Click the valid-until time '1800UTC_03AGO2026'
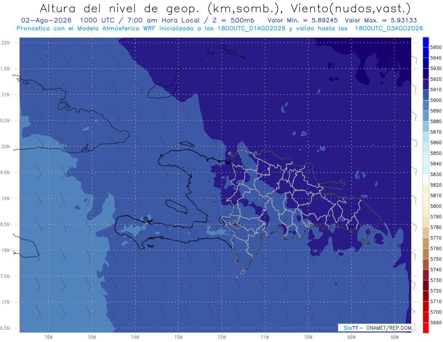 (x=389, y=28)
